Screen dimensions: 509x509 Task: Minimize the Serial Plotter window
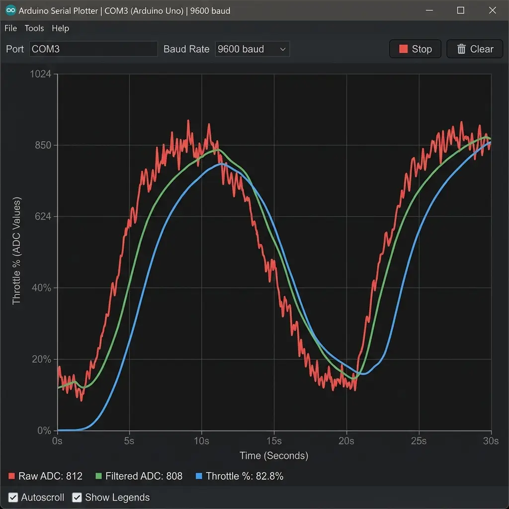point(429,10)
